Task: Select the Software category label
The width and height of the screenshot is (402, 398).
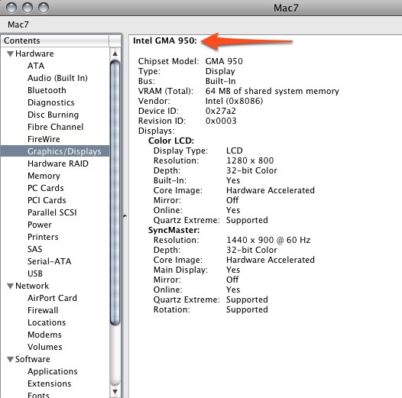Action: coord(33,359)
